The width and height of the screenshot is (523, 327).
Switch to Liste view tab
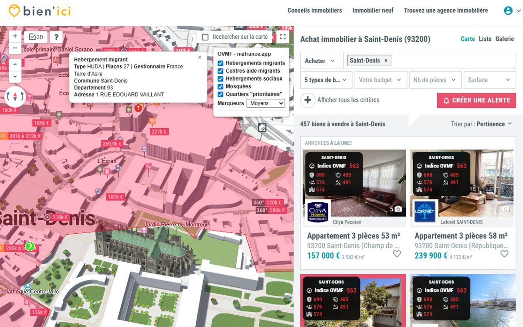coord(485,39)
